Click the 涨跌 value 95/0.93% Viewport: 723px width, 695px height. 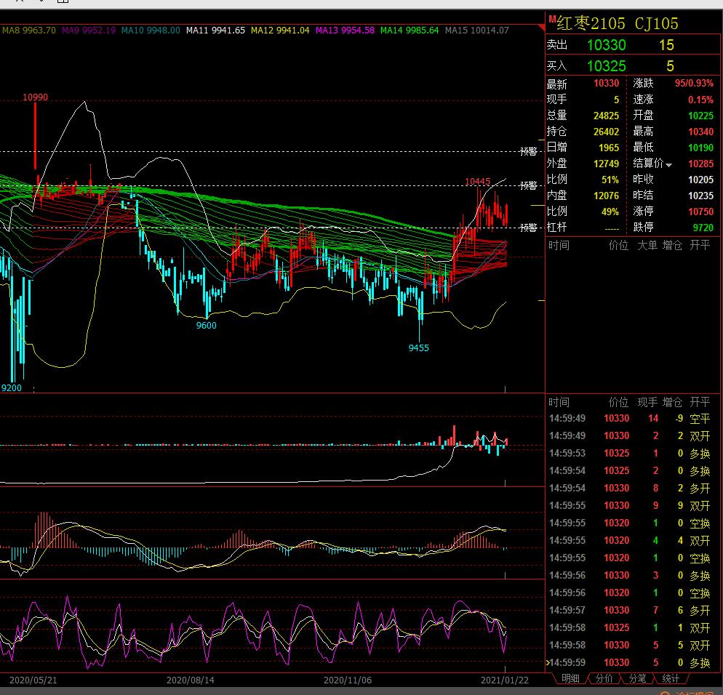694,84
